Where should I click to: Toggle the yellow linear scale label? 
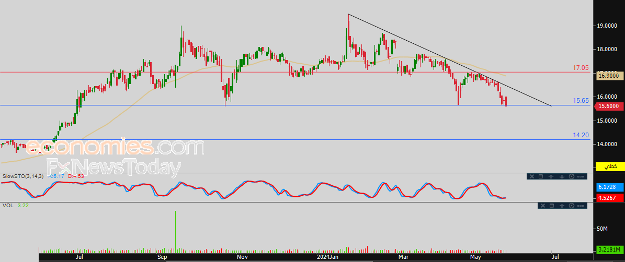pos(609,166)
